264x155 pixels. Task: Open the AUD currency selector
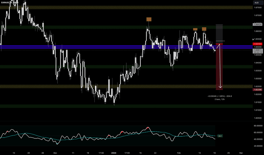coord(258,3)
